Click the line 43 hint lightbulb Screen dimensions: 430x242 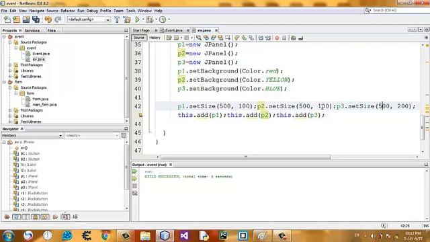pos(140,115)
